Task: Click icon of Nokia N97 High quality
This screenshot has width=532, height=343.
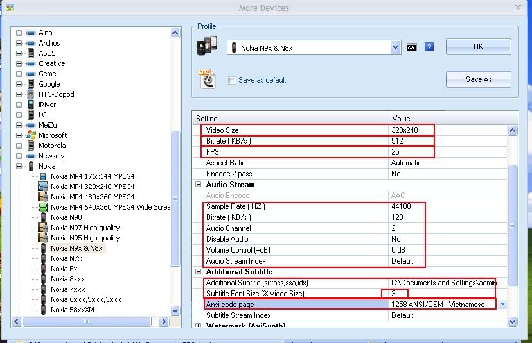Action: [43, 228]
